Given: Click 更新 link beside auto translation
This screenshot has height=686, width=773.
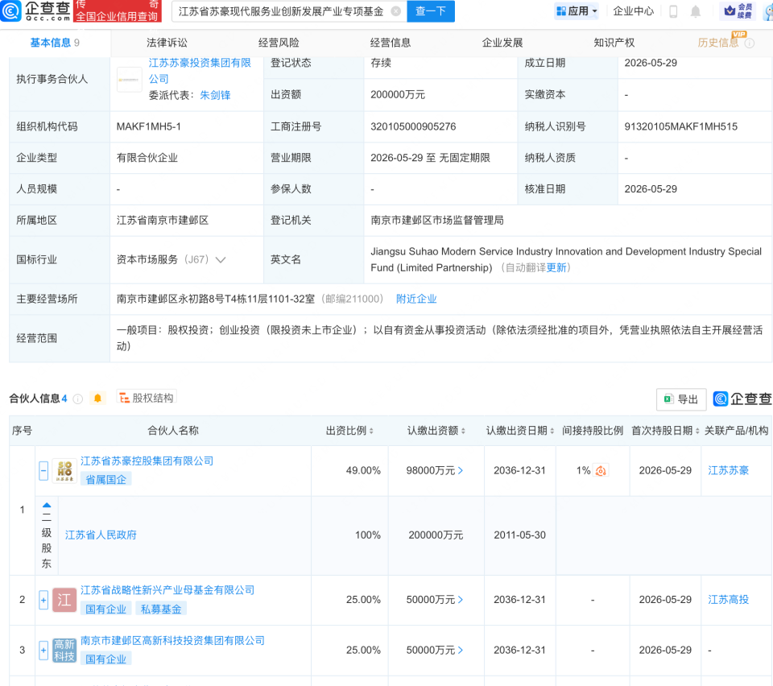Looking at the screenshot, I should (556, 268).
